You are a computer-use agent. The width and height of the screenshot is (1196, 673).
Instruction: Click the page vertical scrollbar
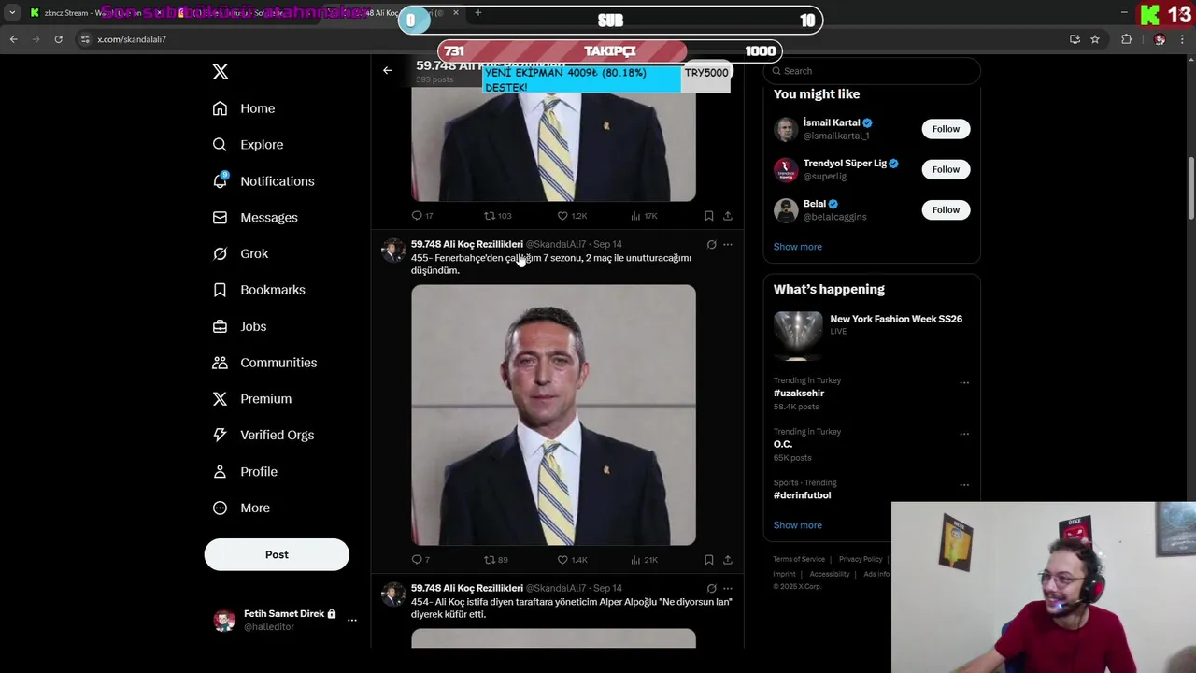[x=1190, y=190]
